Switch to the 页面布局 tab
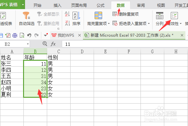Screen dimensions: 188x126 [79, 6]
